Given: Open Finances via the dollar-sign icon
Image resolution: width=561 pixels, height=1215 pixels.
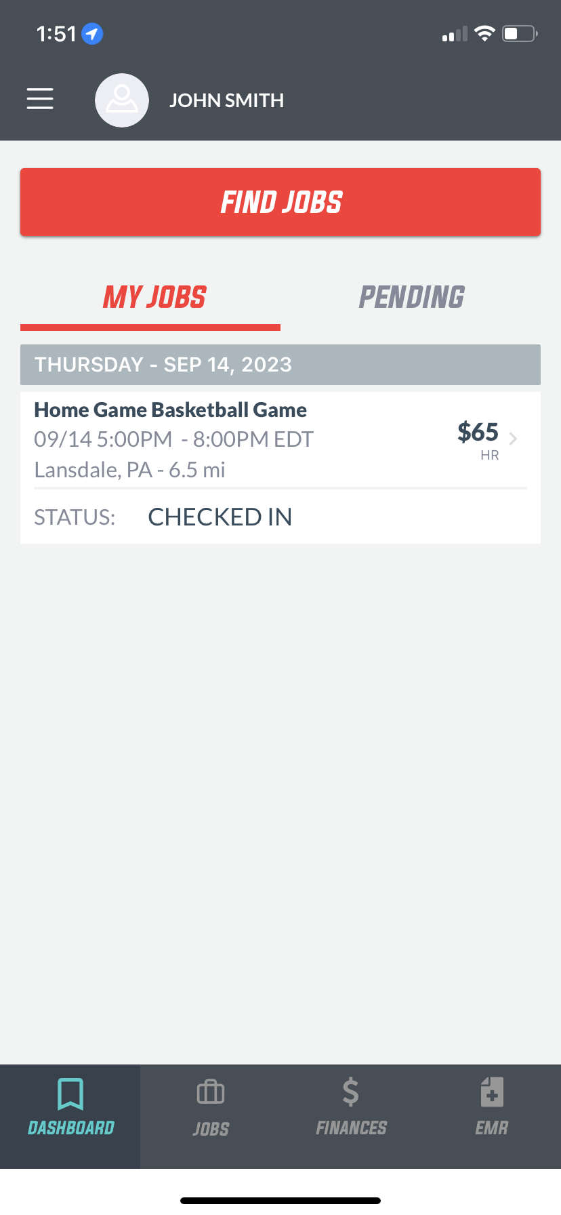Looking at the screenshot, I should click(351, 1092).
